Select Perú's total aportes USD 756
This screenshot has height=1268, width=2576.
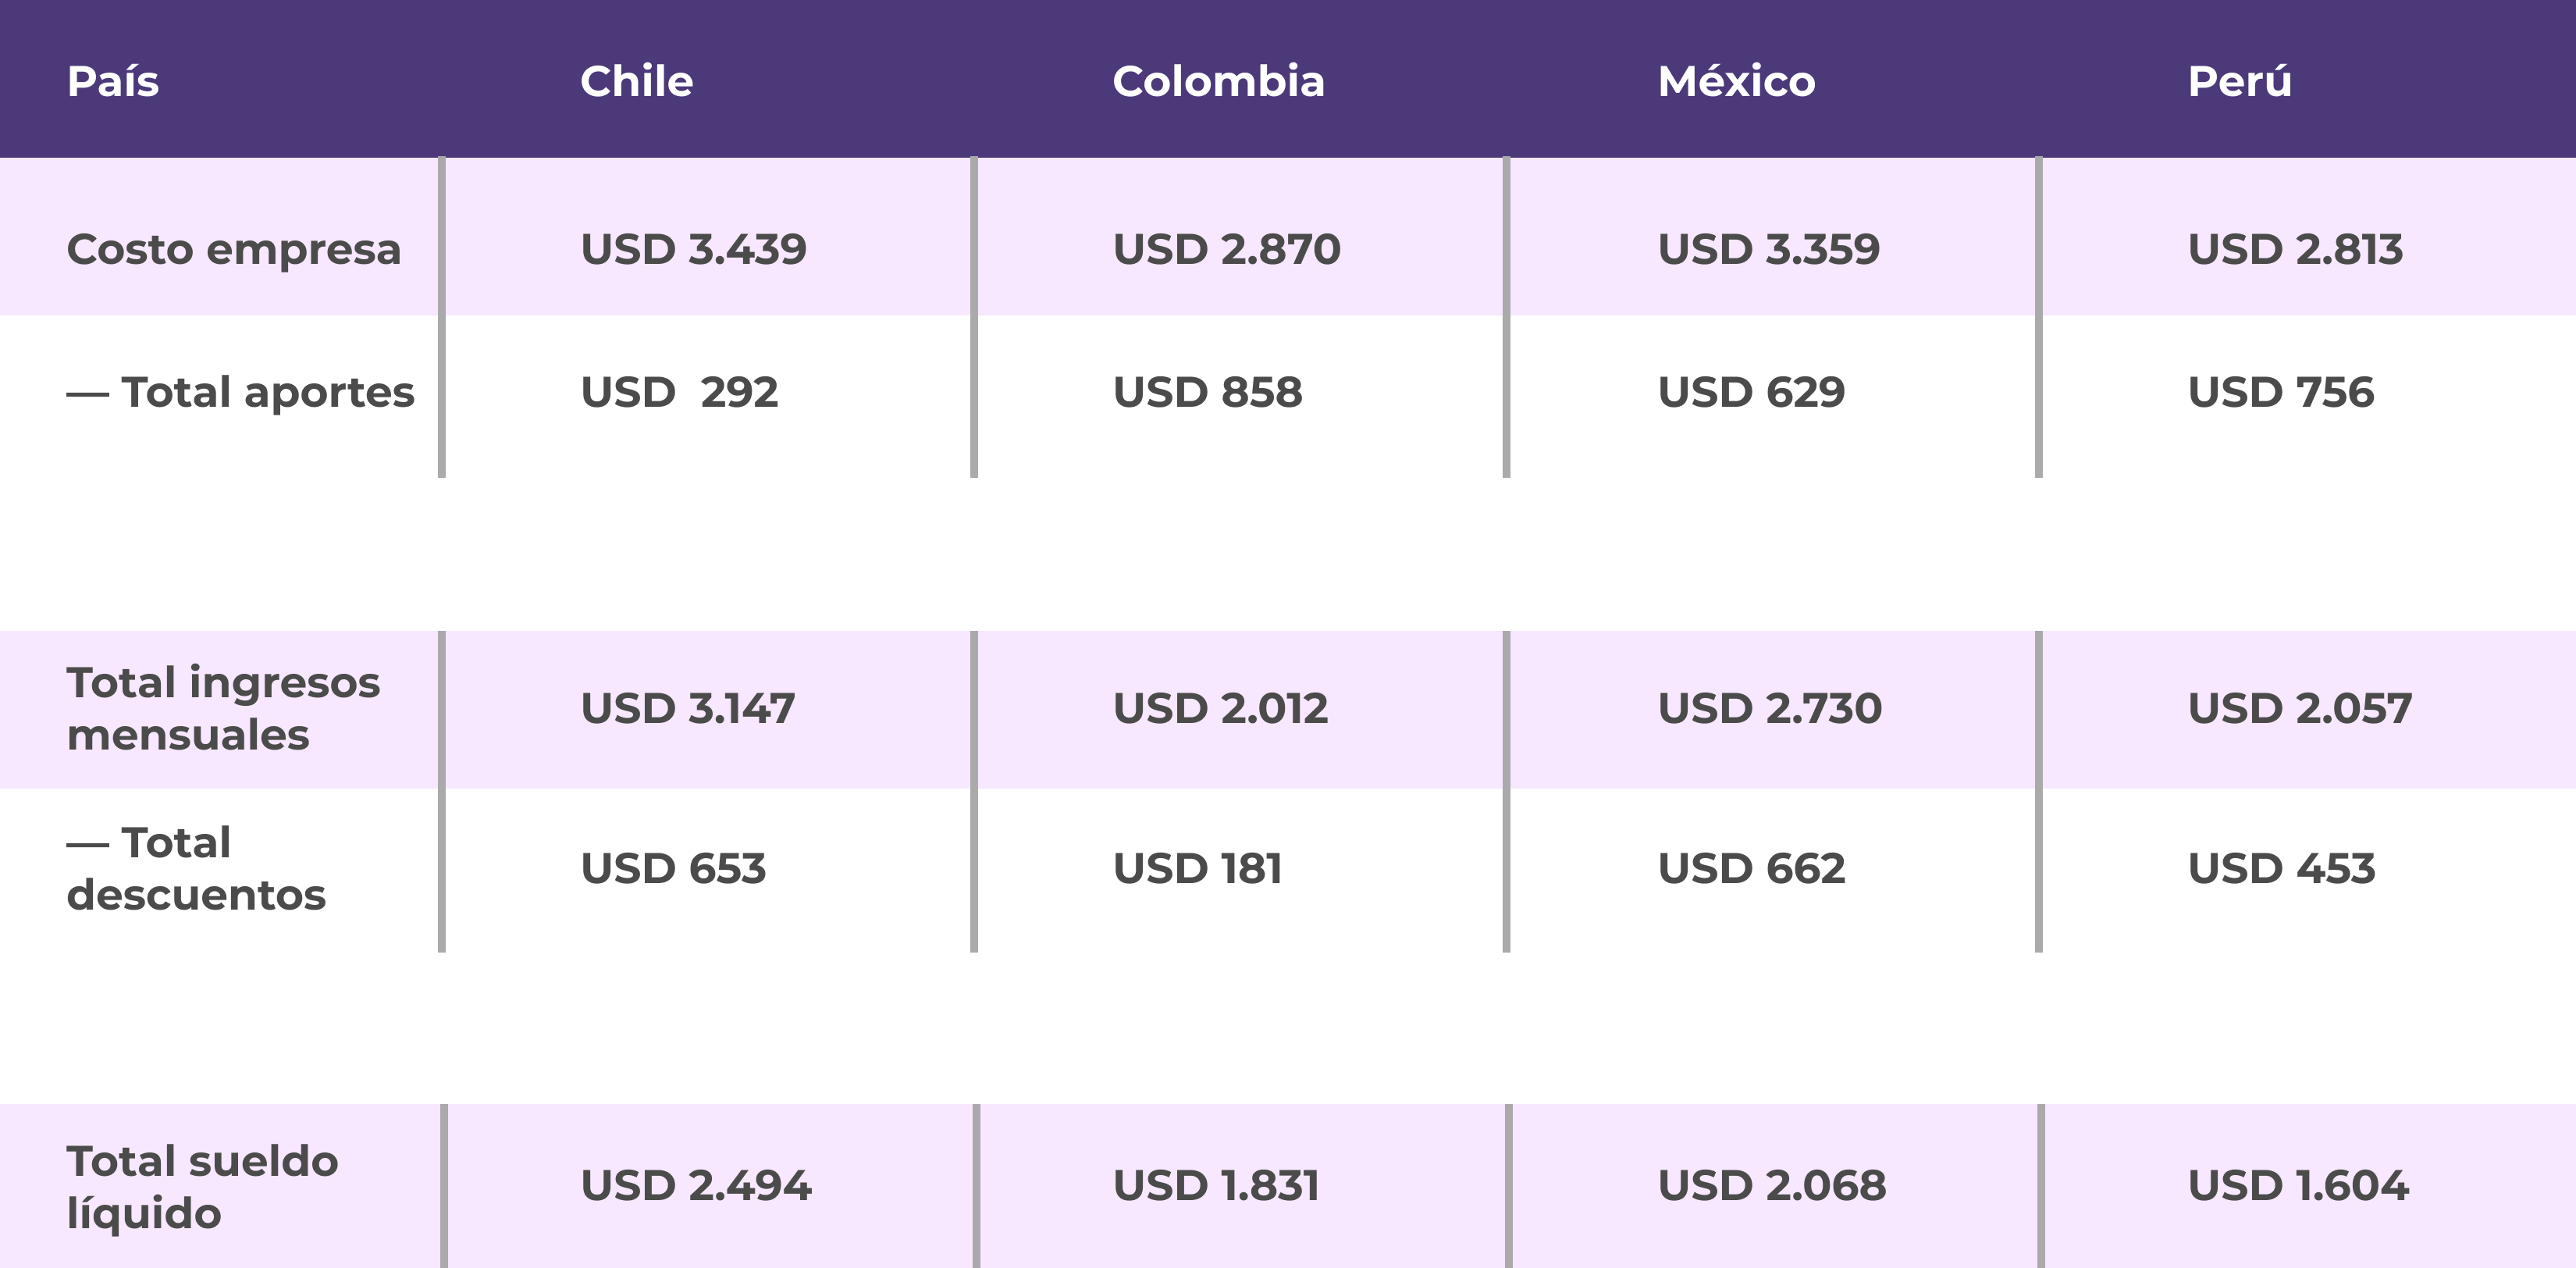(x=2280, y=392)
